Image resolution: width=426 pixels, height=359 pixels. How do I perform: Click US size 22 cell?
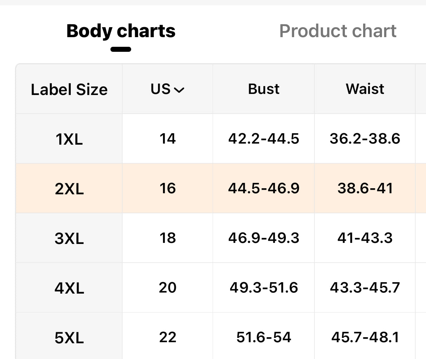[167, 337]
